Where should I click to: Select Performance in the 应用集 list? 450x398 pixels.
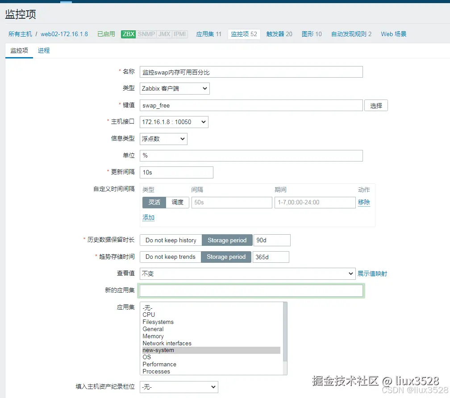(211, 365)
